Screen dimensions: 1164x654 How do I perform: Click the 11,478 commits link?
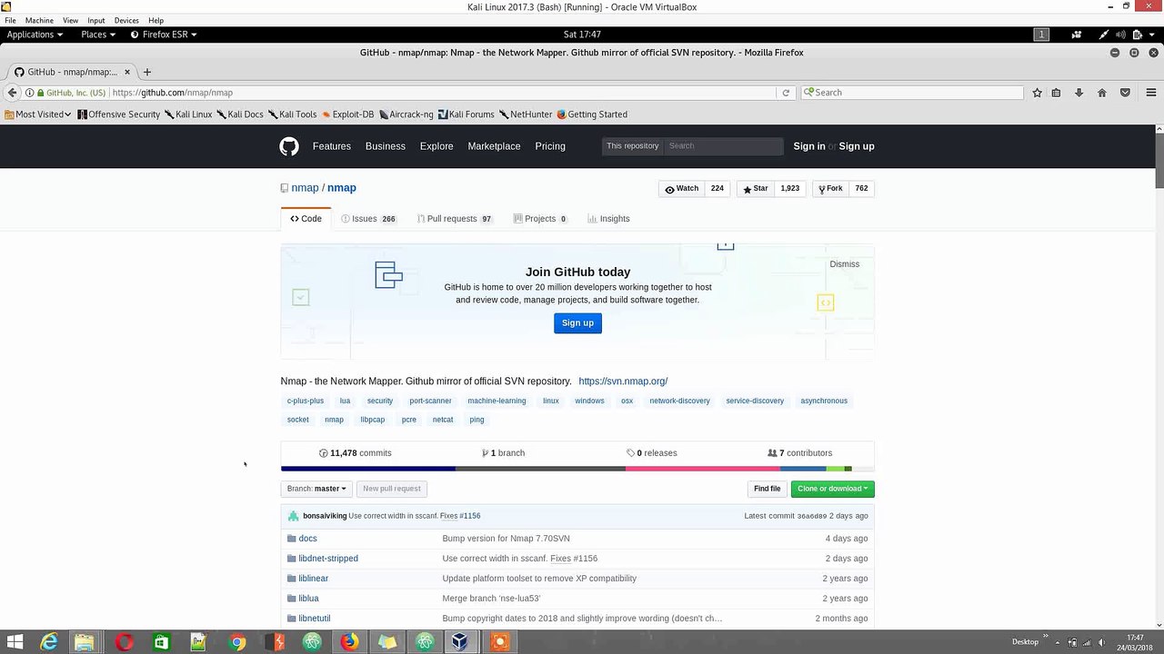tap(356, 453)
